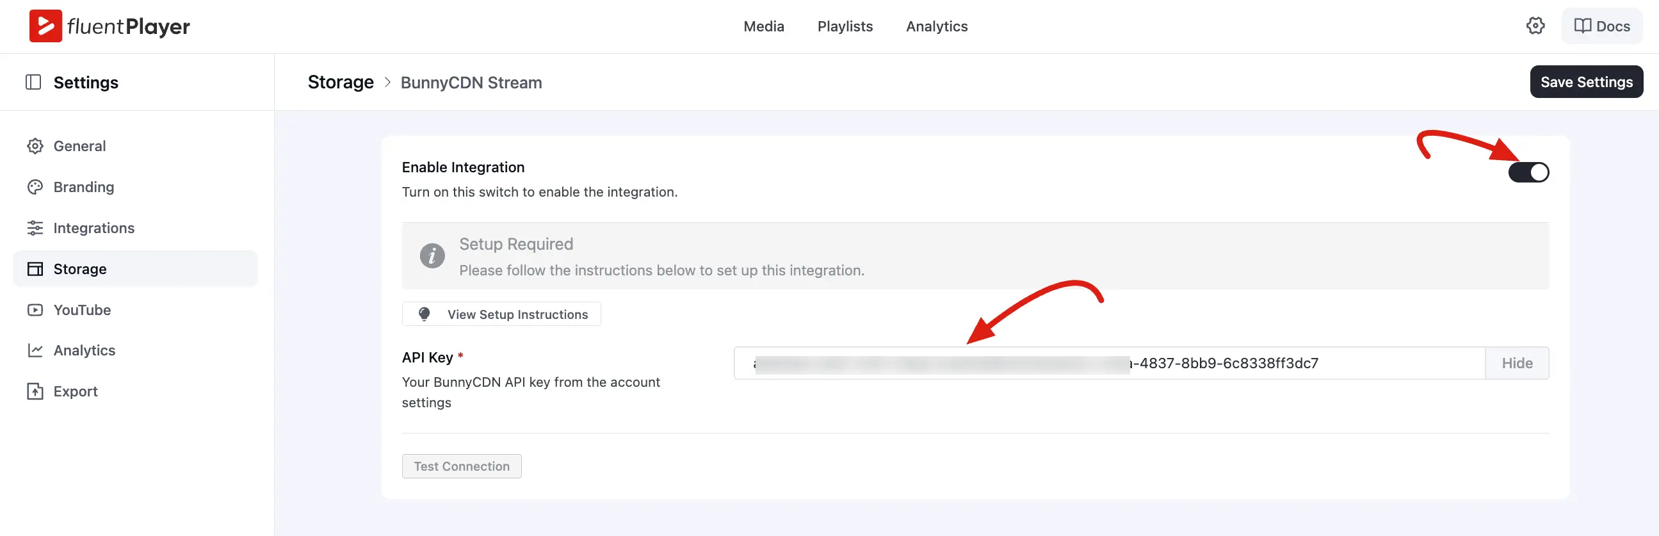This screenshot has width=1659, height=536.
Task: Open the Analytics tab in top navigation
Action: click(x=936, y=26)
